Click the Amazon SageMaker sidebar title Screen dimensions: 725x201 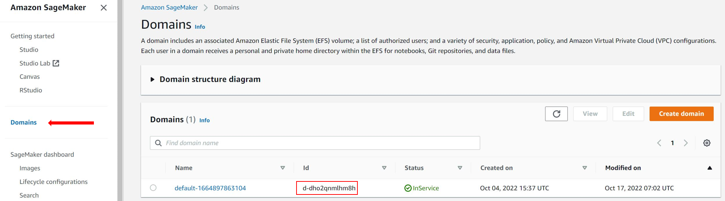(48, 8)
